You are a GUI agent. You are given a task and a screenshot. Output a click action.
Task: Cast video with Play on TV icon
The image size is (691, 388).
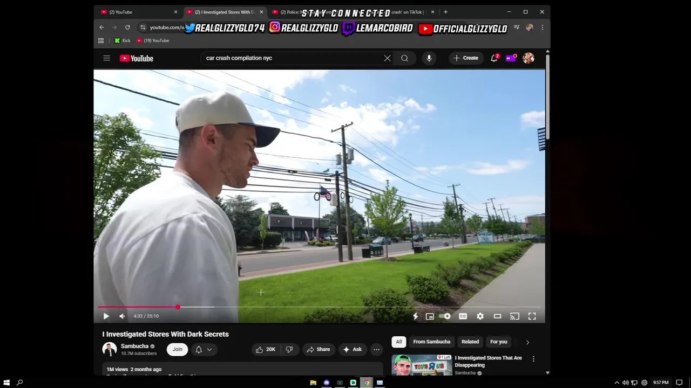(x=514, y=316)
